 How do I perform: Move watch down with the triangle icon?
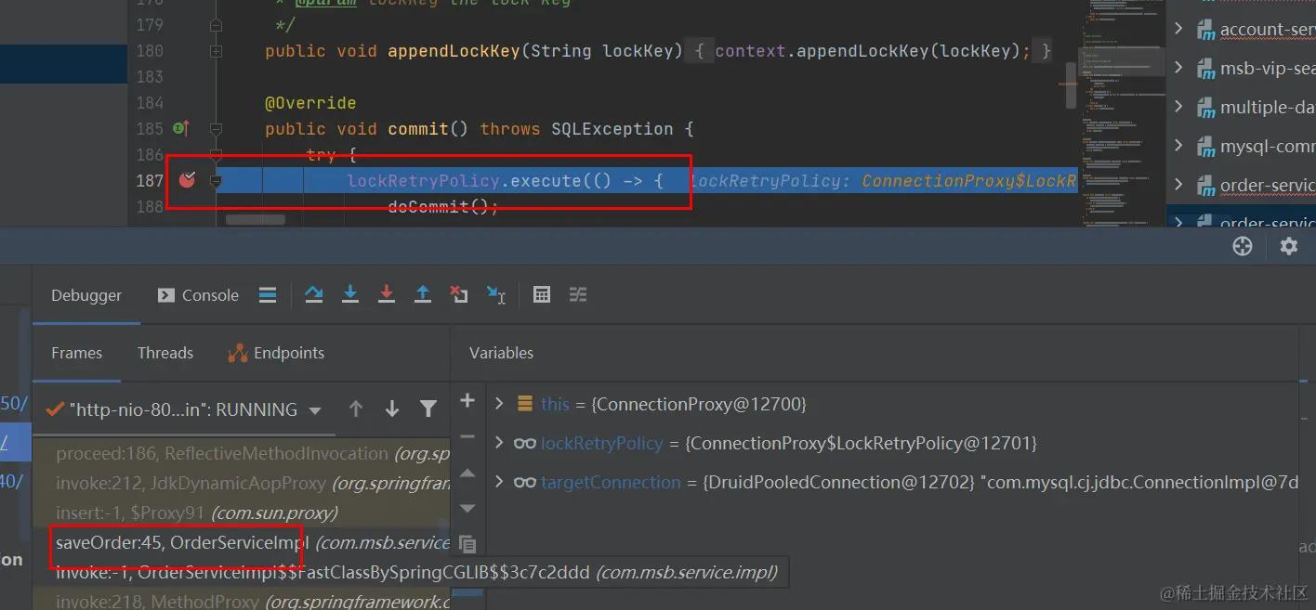coord(467,508)
